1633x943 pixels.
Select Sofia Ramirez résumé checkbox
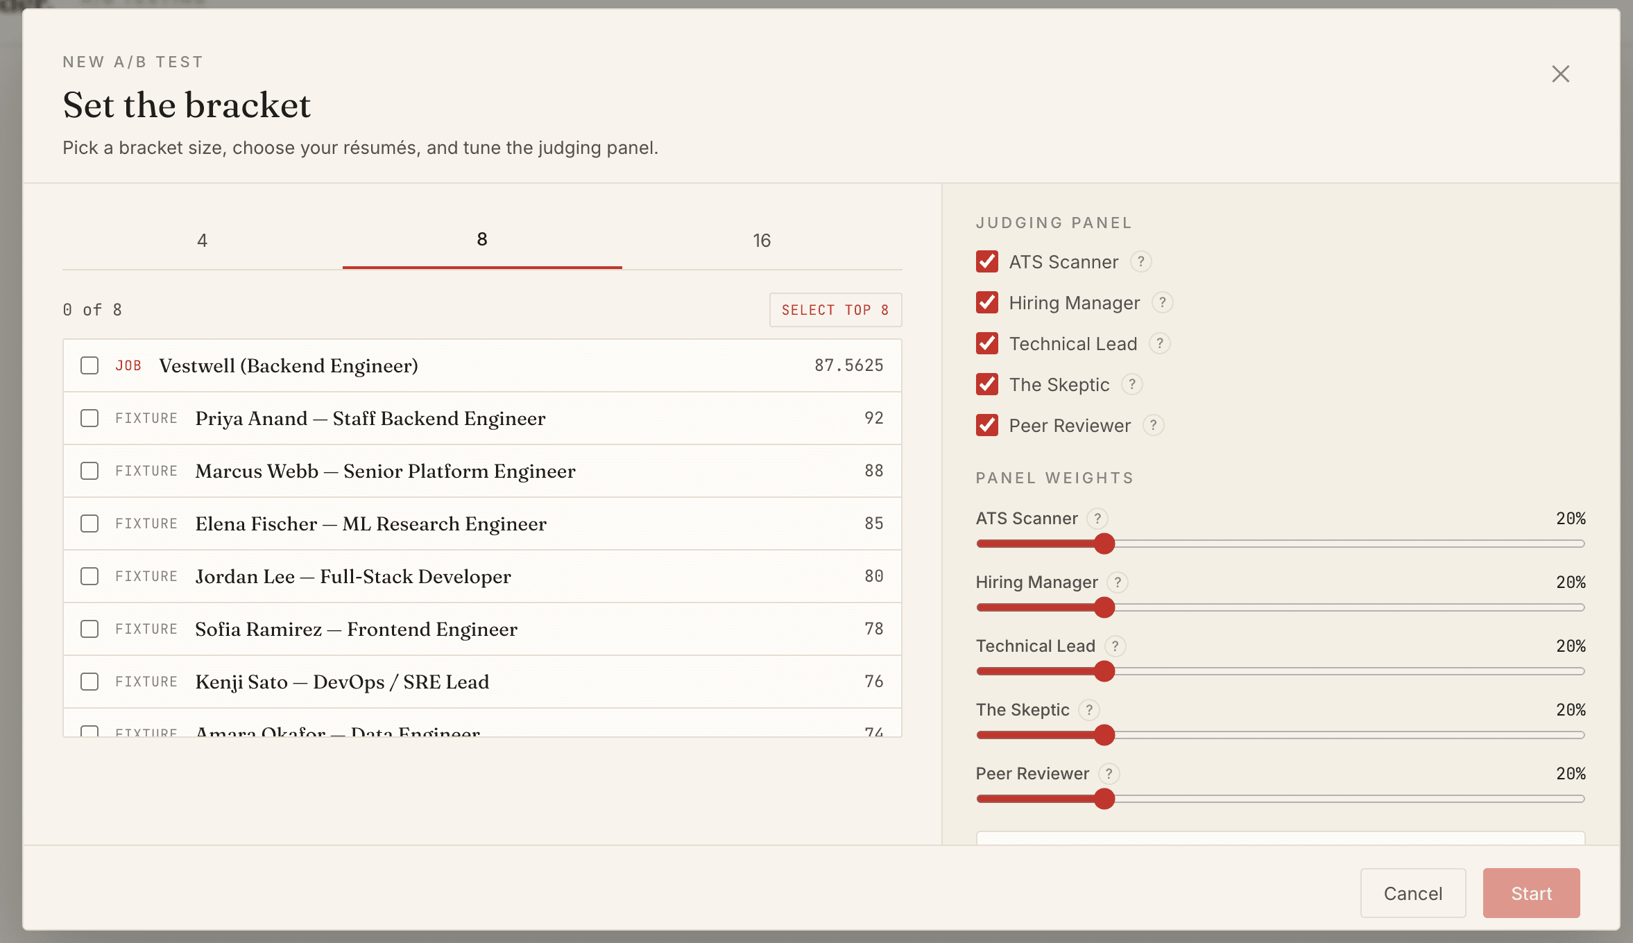pos(89,629)
